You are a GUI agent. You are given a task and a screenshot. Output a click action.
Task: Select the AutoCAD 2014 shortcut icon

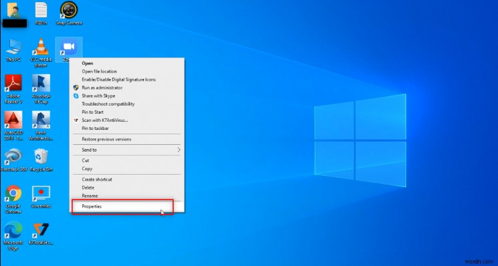click(x=13, y=126)
